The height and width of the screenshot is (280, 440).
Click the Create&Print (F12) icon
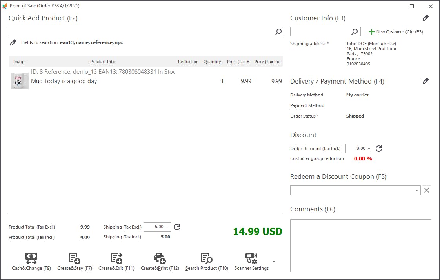[160, 258]
